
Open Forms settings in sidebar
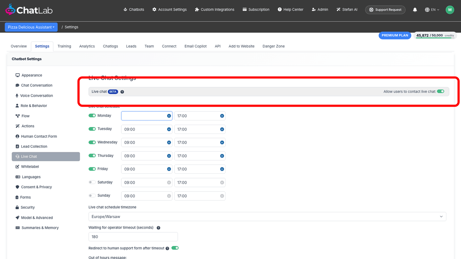[23, 197]
